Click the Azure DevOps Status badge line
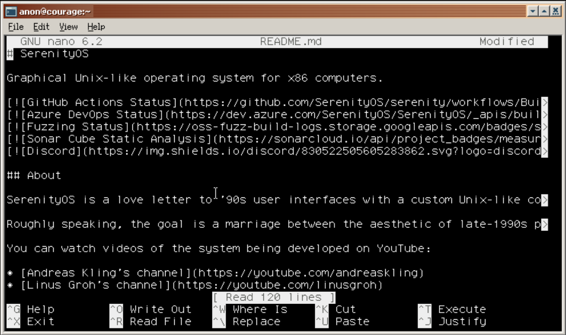 tap(277, 115)
